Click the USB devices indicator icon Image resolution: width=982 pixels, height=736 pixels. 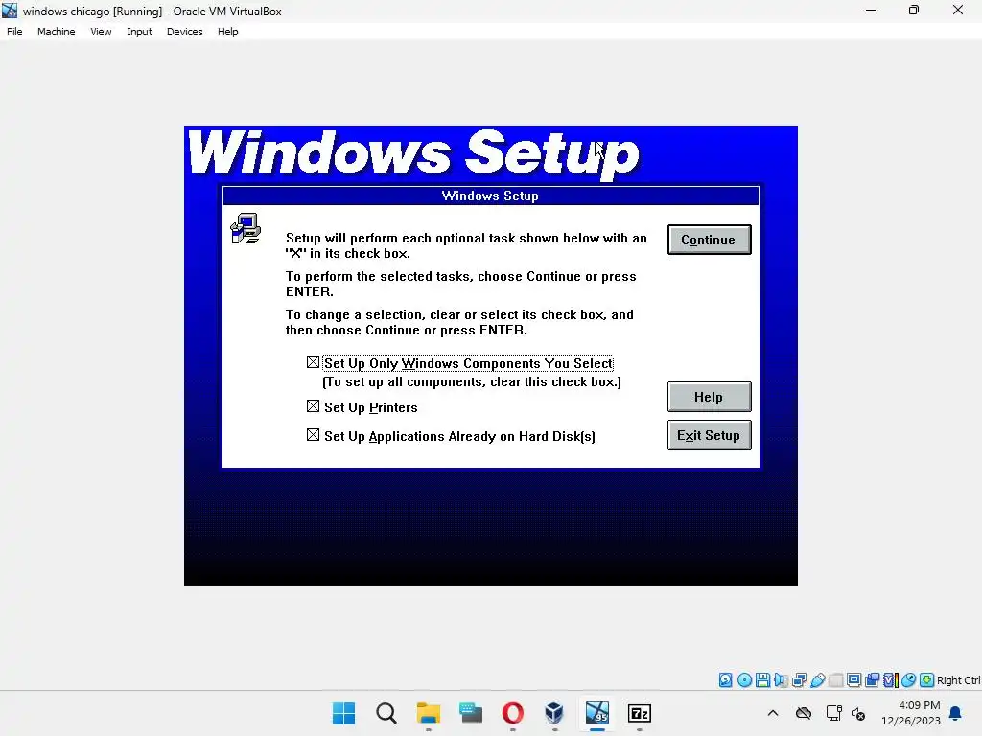pyautogui.click(x=817, y=680)
